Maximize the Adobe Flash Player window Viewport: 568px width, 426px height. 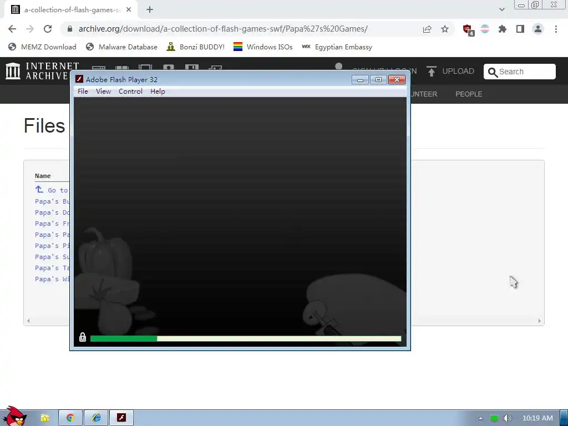point(378,80)
